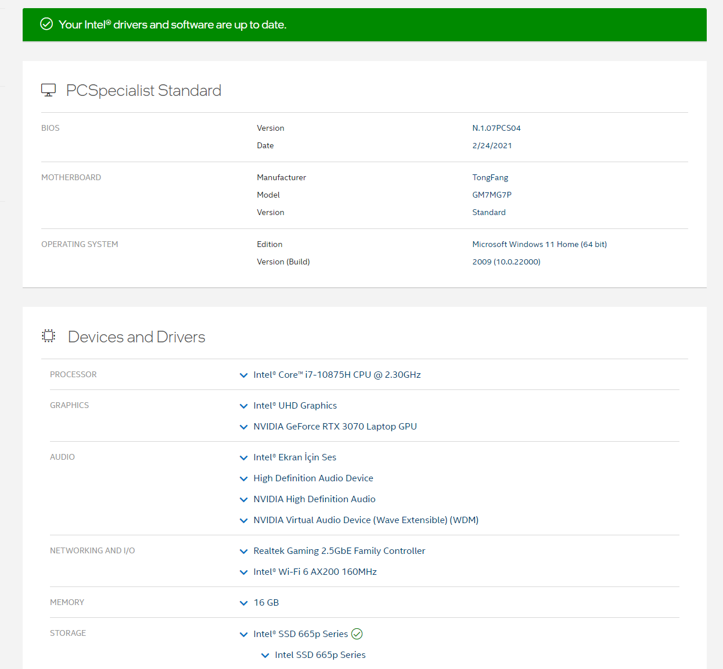Viewport: 723px width, 669px height.
Task: Expand the Intel Core i7-10875H chevron
Action: tap(244, 375)
